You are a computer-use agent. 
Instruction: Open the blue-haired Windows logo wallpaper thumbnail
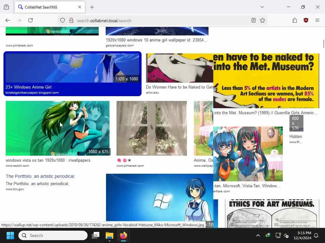coord(160,197)
